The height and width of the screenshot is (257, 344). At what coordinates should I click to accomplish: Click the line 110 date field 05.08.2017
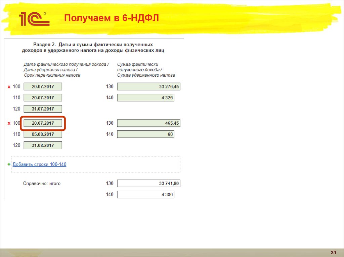(x=43, y=134)
